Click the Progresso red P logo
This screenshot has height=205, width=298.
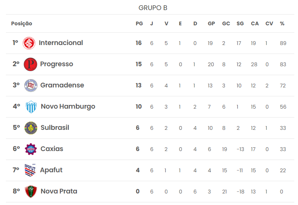pyautogui.click(x=30, y=64)
